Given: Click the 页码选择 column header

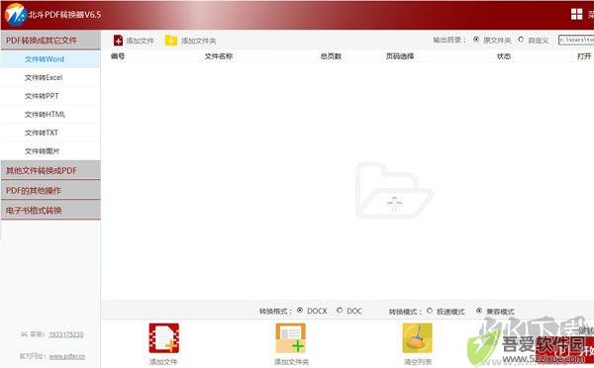Looking at the screenshot, I should (x=400, y=56).
